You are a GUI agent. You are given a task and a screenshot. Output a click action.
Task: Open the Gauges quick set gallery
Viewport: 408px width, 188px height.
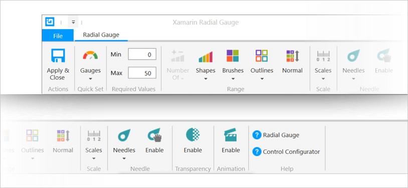(x=90, y=56)
